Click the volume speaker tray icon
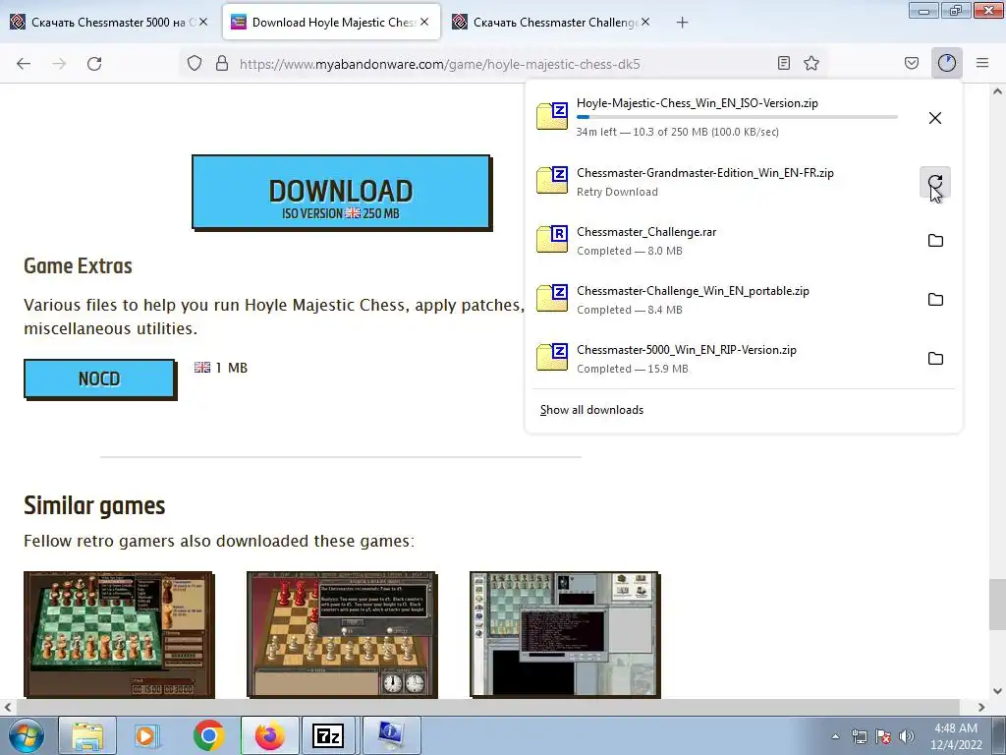 (x=906, y=736)
